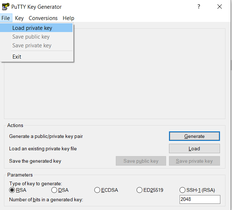
Task: Open the File menu
Action: point(5,18)
